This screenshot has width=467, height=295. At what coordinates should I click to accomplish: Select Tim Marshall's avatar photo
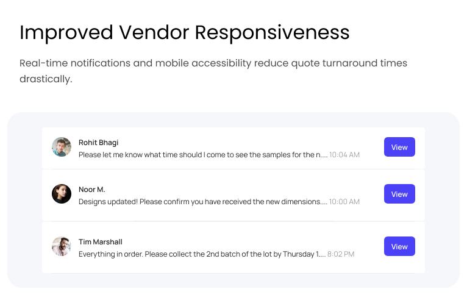coord(62,246)
